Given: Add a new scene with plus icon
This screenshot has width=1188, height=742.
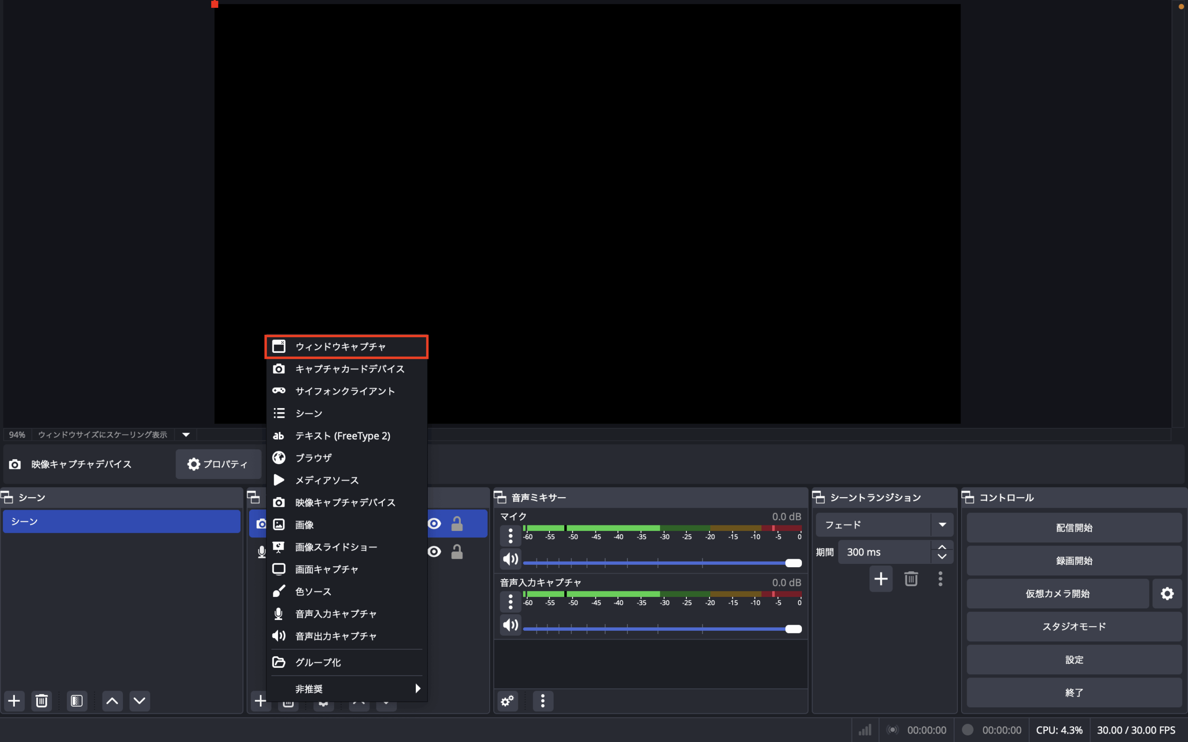Looking at the screenshot, I should 14,701.
